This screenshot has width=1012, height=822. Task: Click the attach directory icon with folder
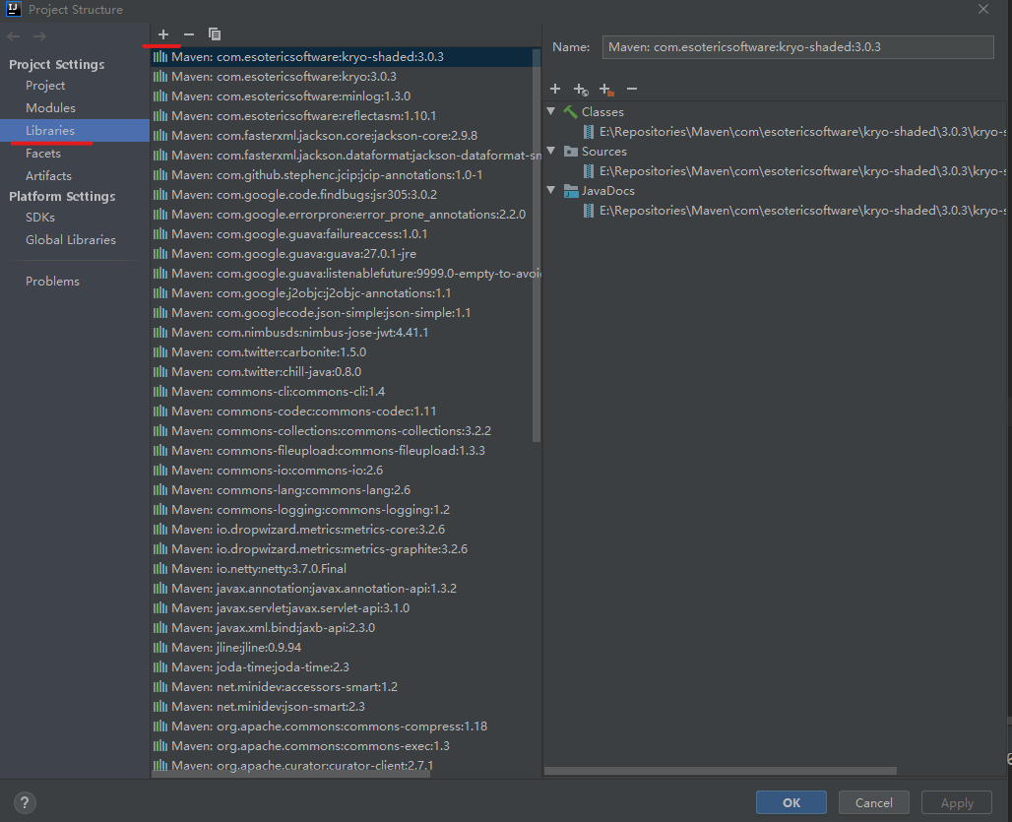pos(606,89)
